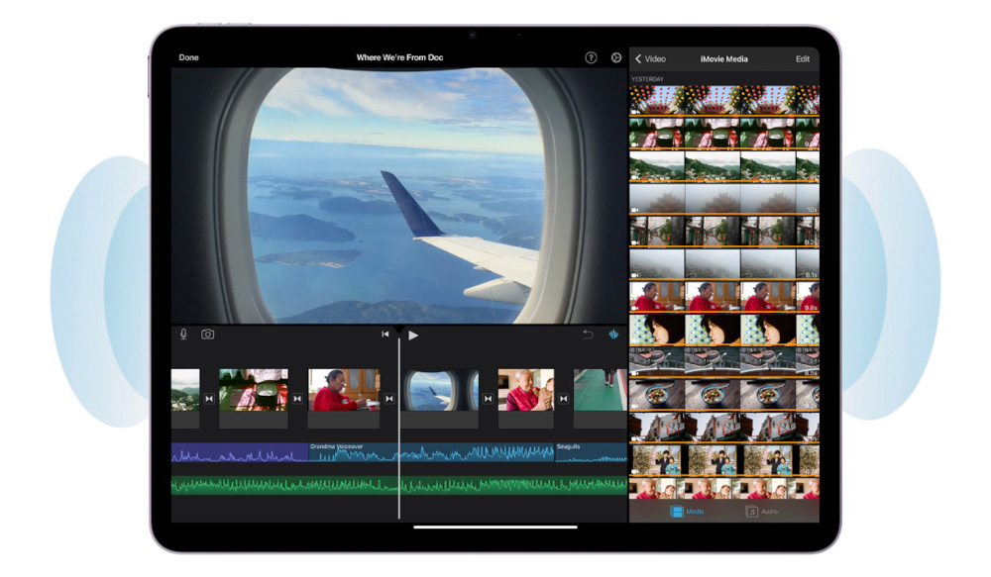The image size is (991, 577).
Task: Select the Seagulls audio clip
Action: coord(591,453)
